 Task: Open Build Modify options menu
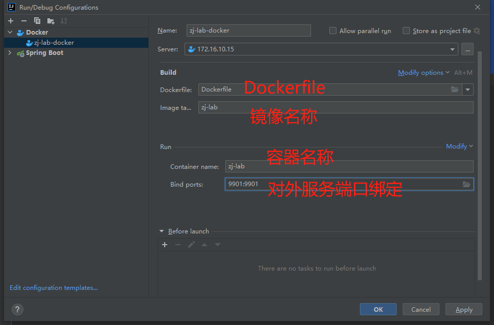coord(424,73)
